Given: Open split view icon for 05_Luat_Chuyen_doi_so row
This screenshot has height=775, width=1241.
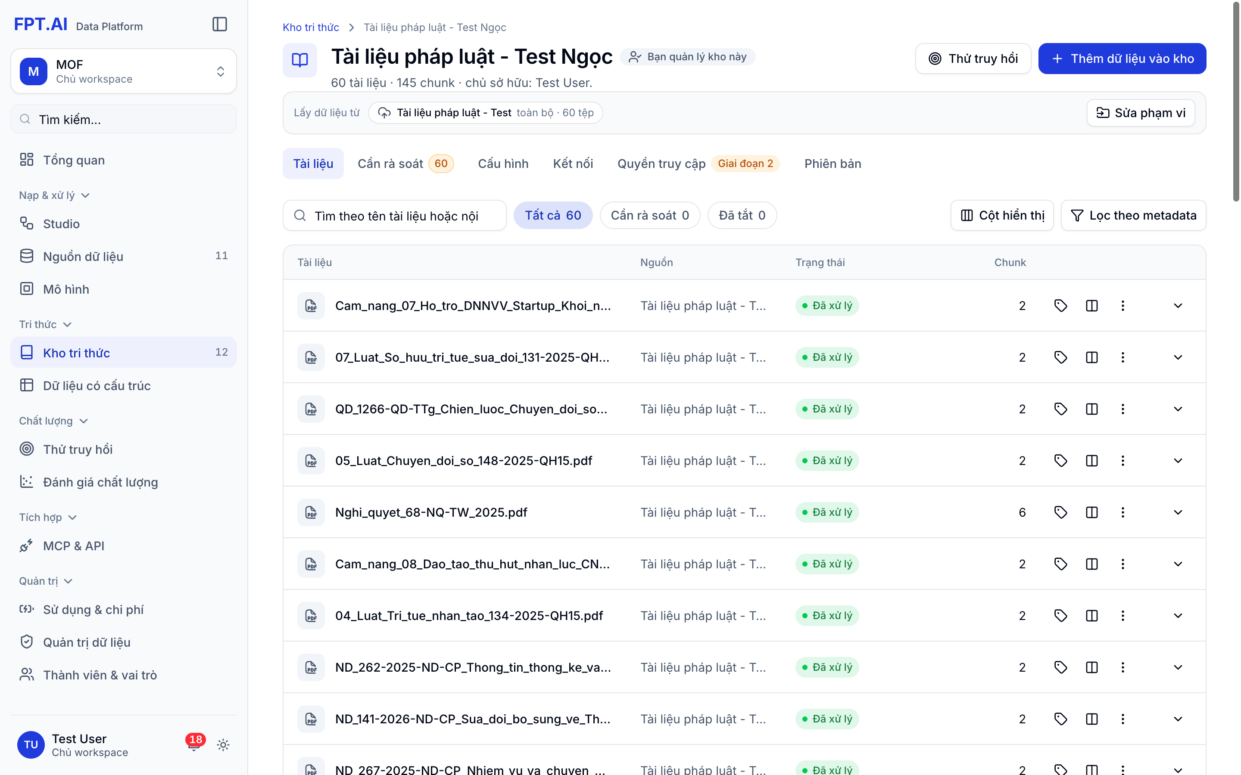Looking at the screenshot, I should (1092, 460).
